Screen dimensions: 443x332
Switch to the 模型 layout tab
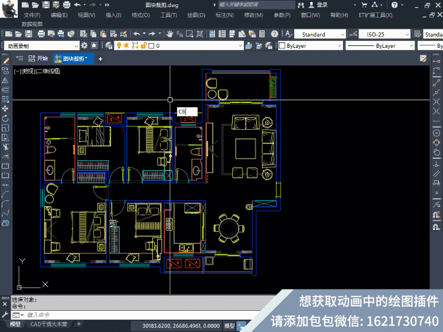(15, 324)
